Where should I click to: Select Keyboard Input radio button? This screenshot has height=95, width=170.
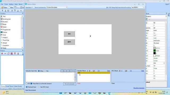tap(27, 87)
